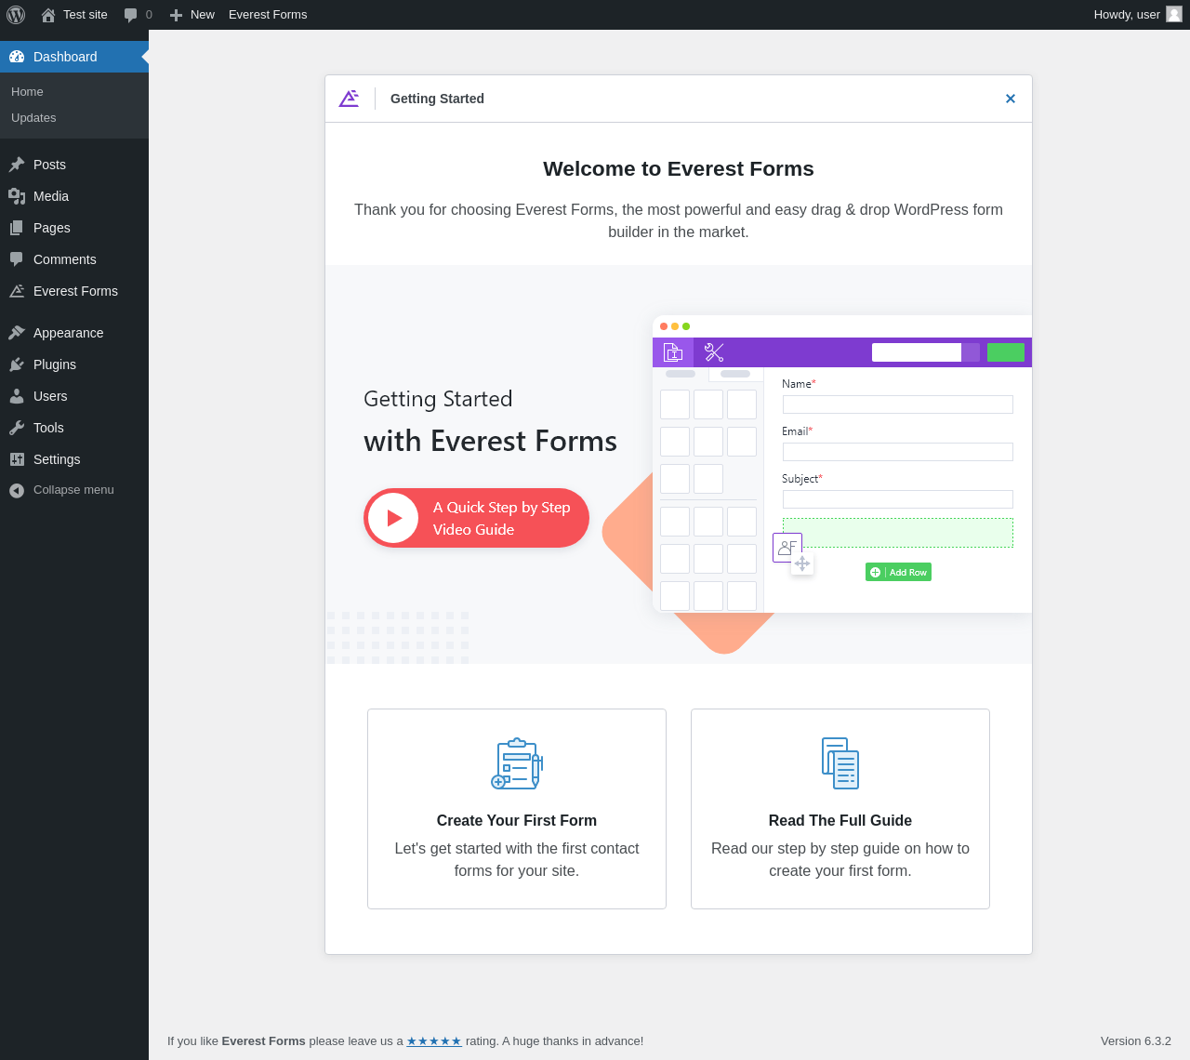Close the Getting Started panel

1011,99
